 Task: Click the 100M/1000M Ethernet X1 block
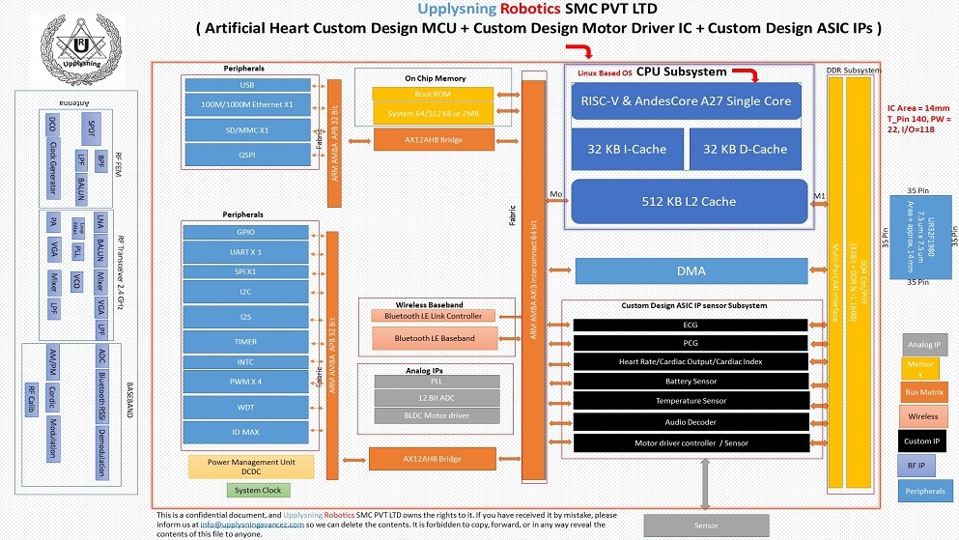coord(247,104)
